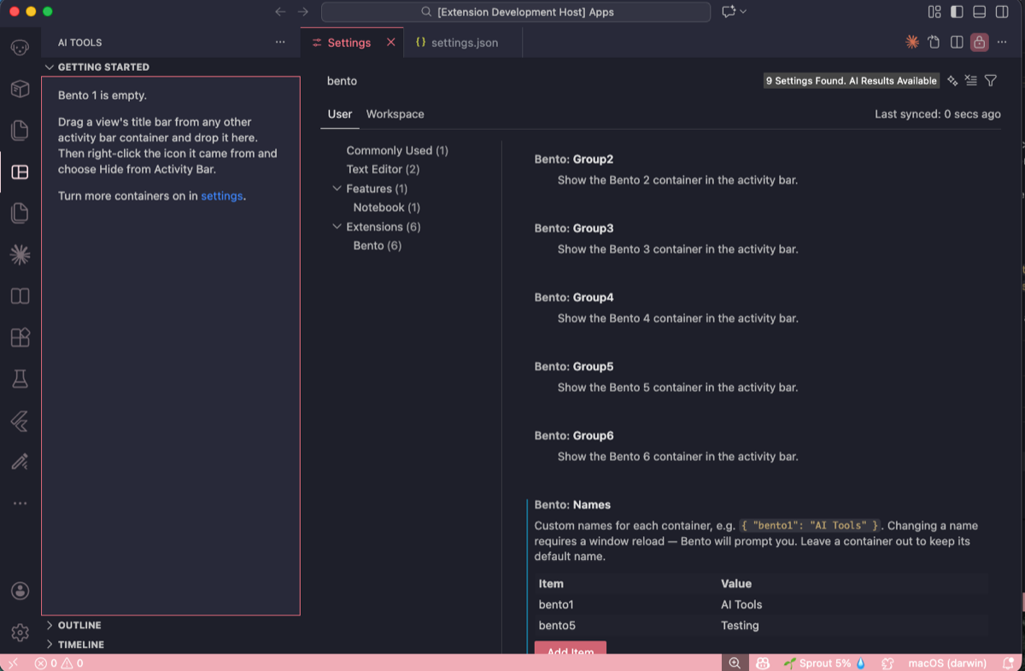The image size is (1025, 671).
Task: Click the zoom magnifier status bar icon
Action: tap(735, 663)
